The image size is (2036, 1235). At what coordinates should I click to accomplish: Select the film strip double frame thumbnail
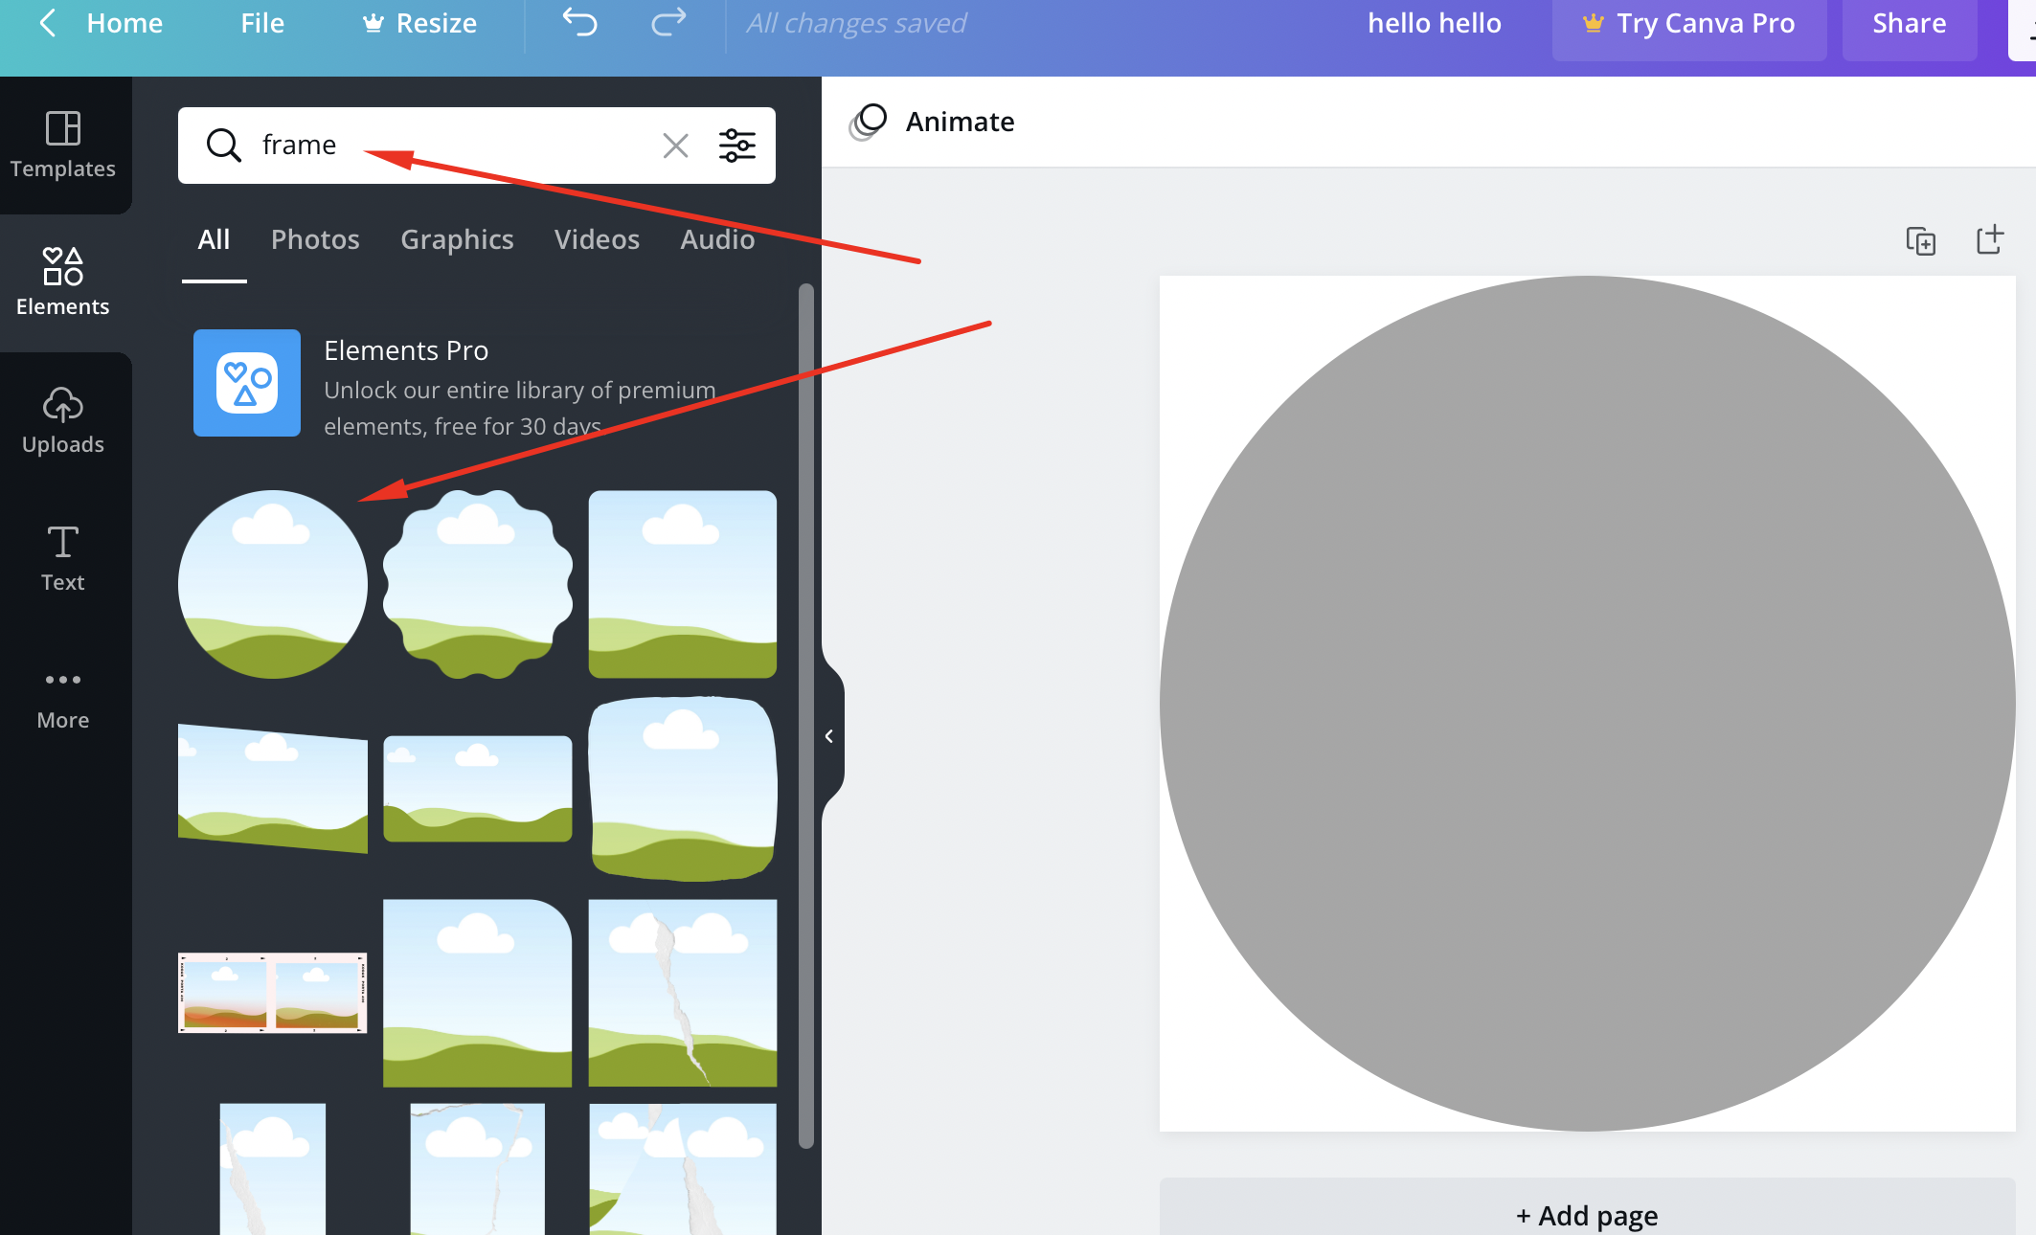273,993
